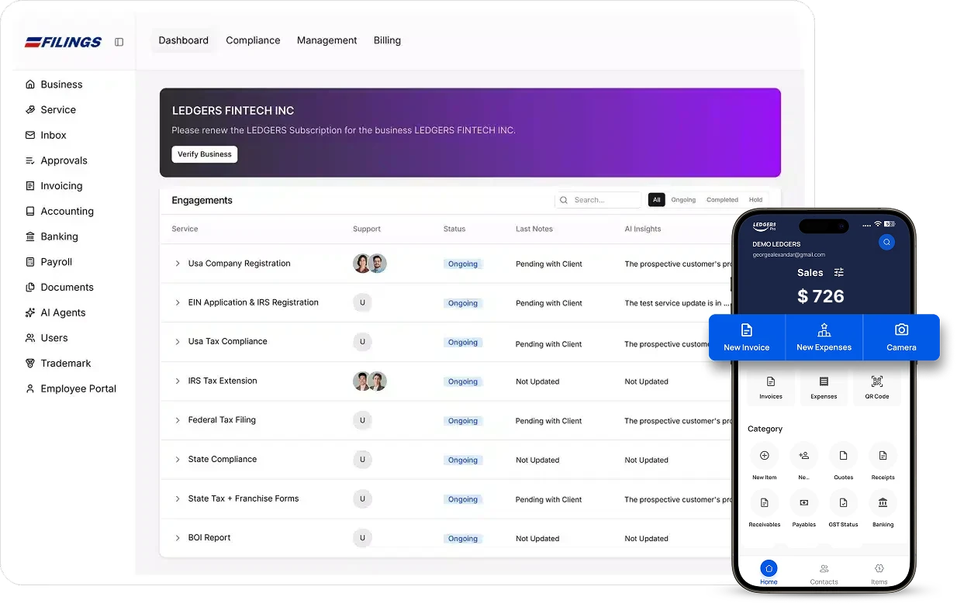Tap Receipts category icon
This screenshot has height=607, width=957.
883,456
